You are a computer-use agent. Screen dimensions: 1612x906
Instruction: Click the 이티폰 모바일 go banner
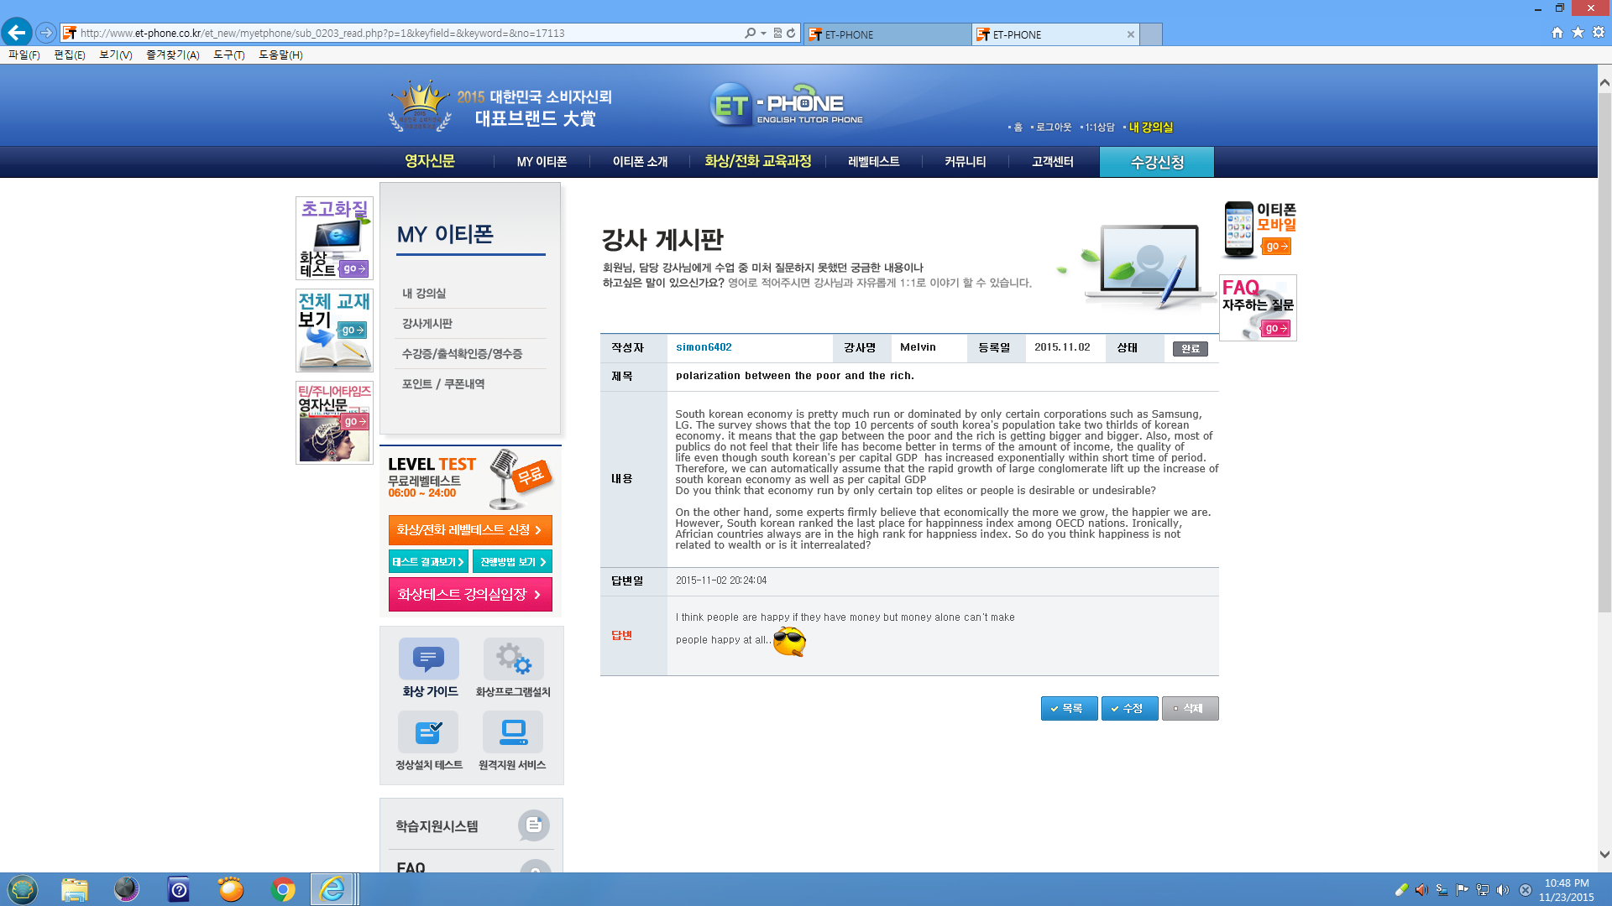coord(1275,247)
